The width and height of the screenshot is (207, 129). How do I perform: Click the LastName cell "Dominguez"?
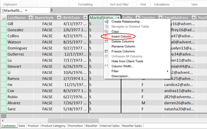click(20, 48)
